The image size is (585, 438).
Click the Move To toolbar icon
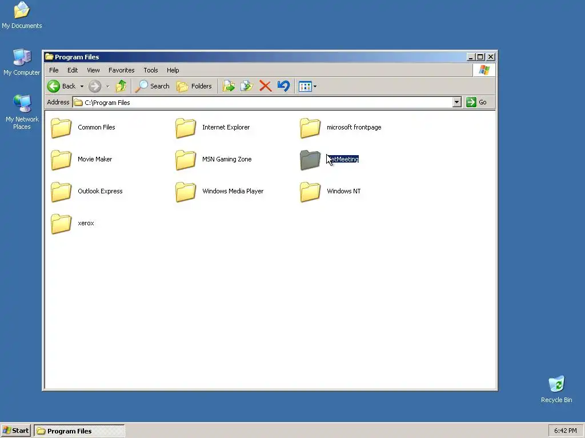tap(229, 86)
